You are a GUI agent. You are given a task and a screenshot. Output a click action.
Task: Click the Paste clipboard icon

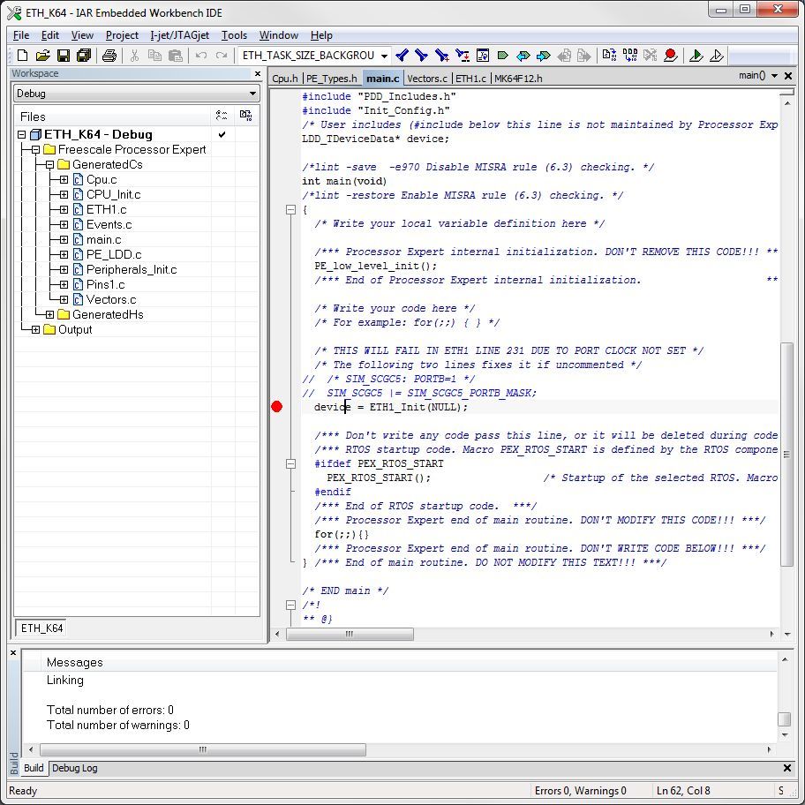176,56
